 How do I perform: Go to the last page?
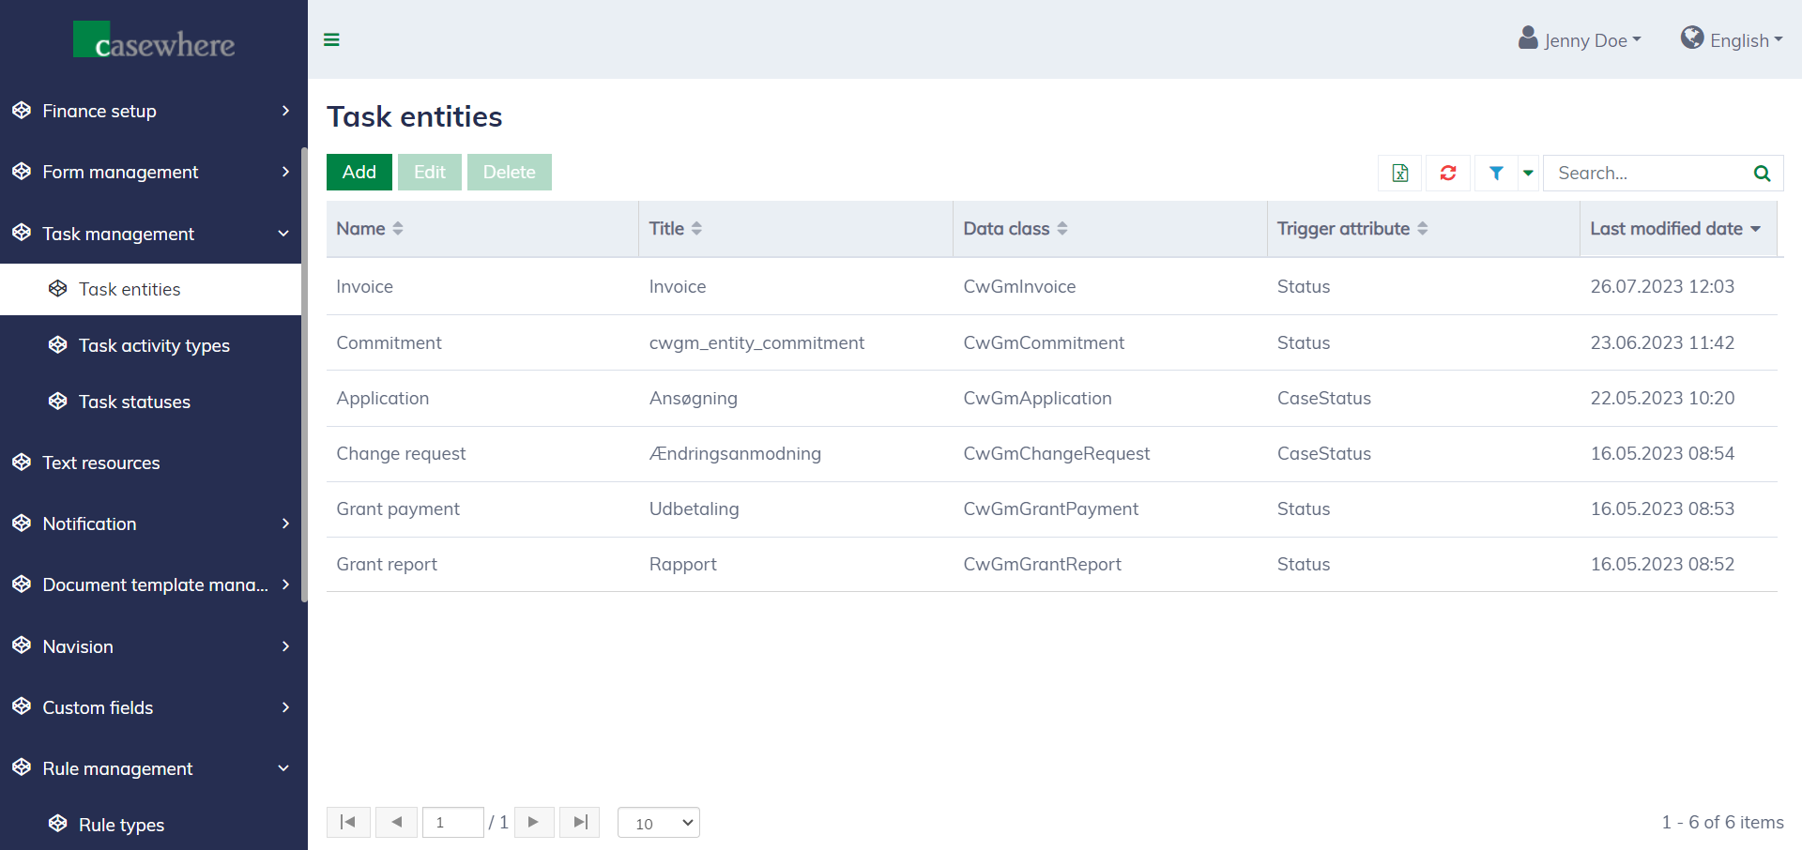pos(580,823)
